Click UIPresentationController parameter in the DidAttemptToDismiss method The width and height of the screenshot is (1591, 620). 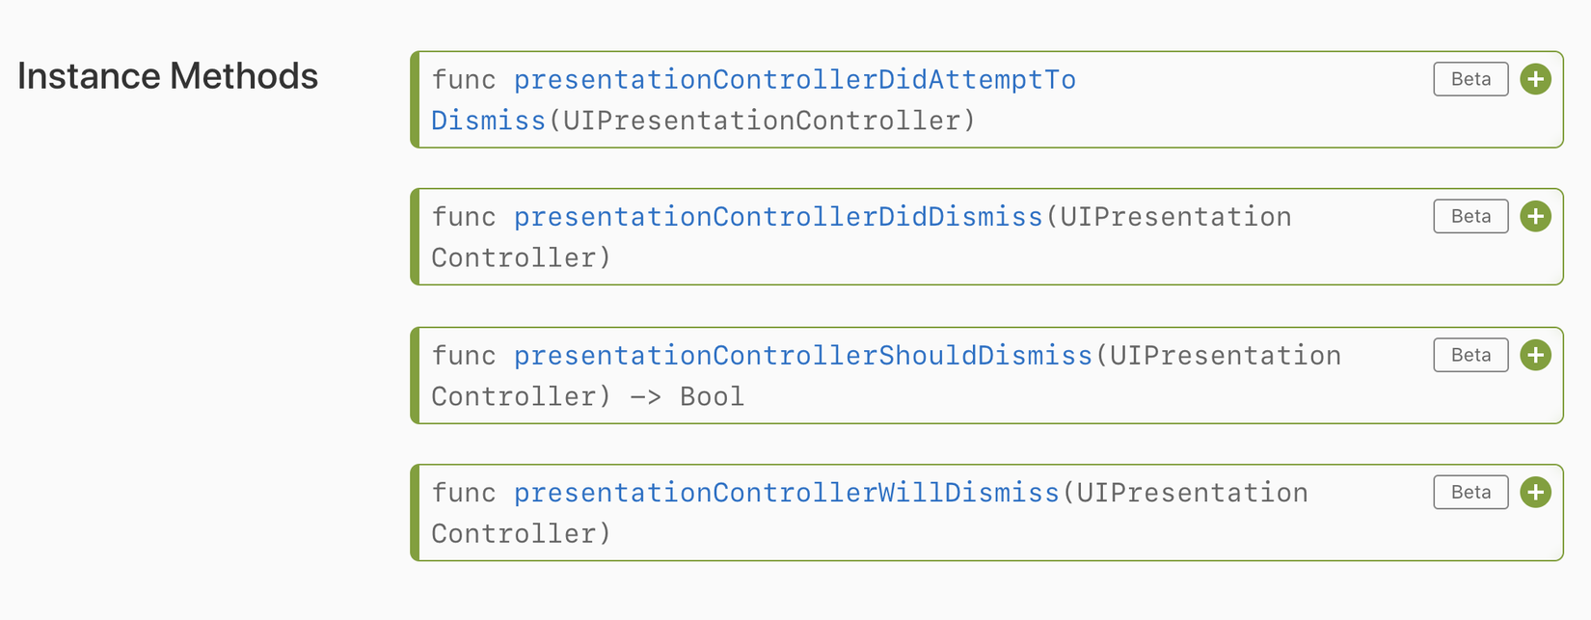point(762,121)
